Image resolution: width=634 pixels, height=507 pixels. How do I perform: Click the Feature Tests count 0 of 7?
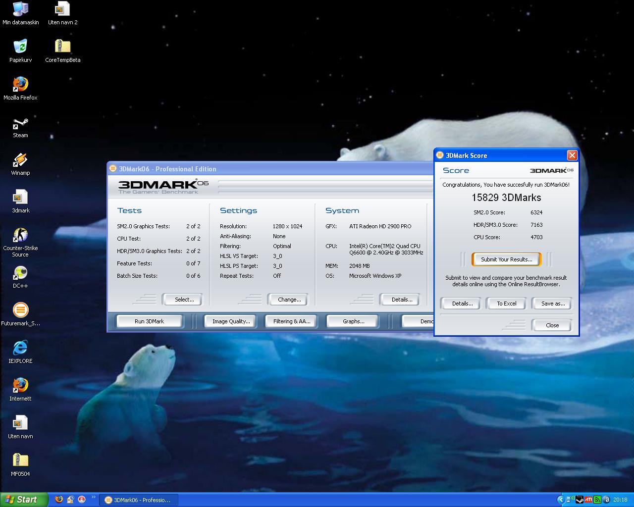(x=193, y=263)
